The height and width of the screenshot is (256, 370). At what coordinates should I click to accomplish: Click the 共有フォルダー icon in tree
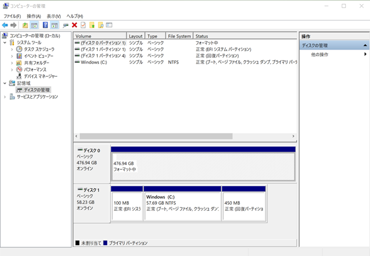[19, 63]
